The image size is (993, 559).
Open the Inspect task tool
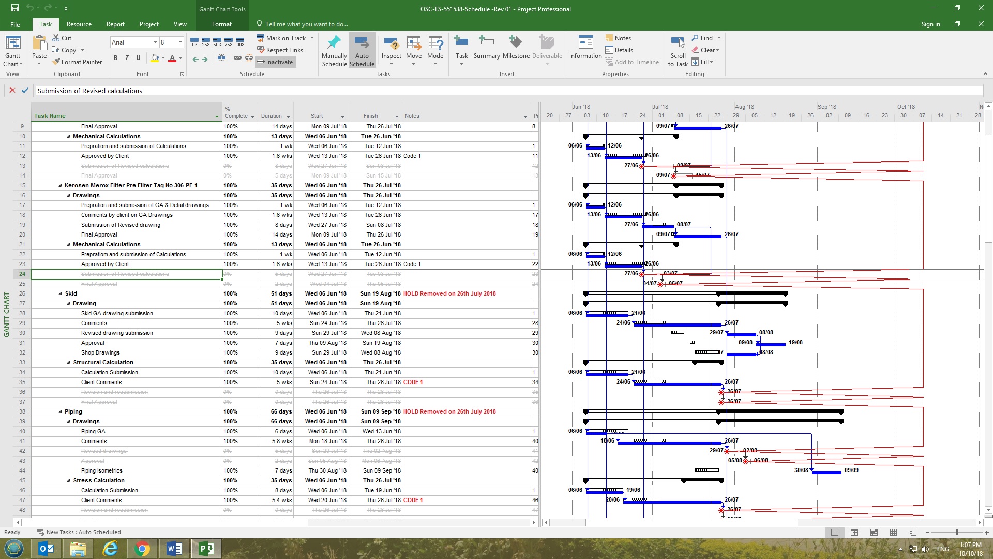[392, 51]
